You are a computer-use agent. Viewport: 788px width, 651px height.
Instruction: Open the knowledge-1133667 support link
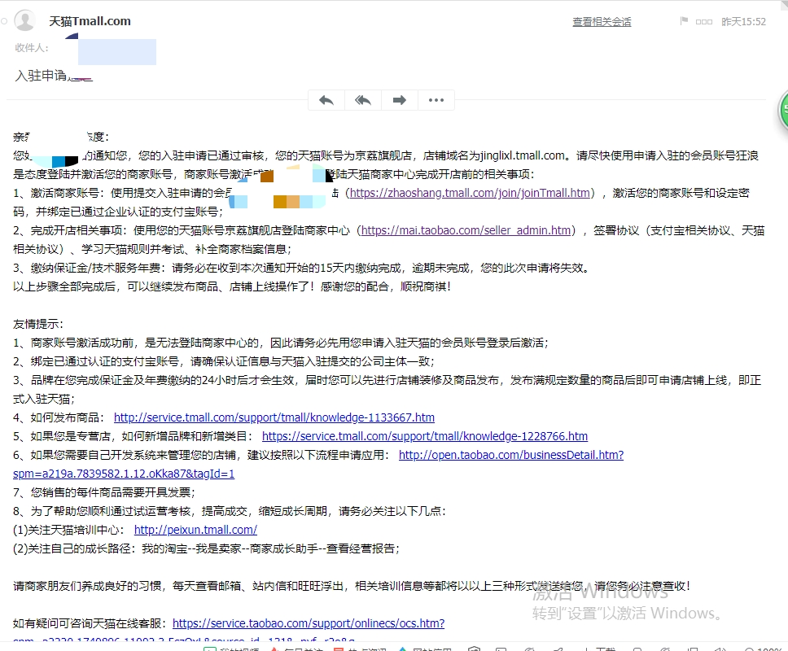274,417
